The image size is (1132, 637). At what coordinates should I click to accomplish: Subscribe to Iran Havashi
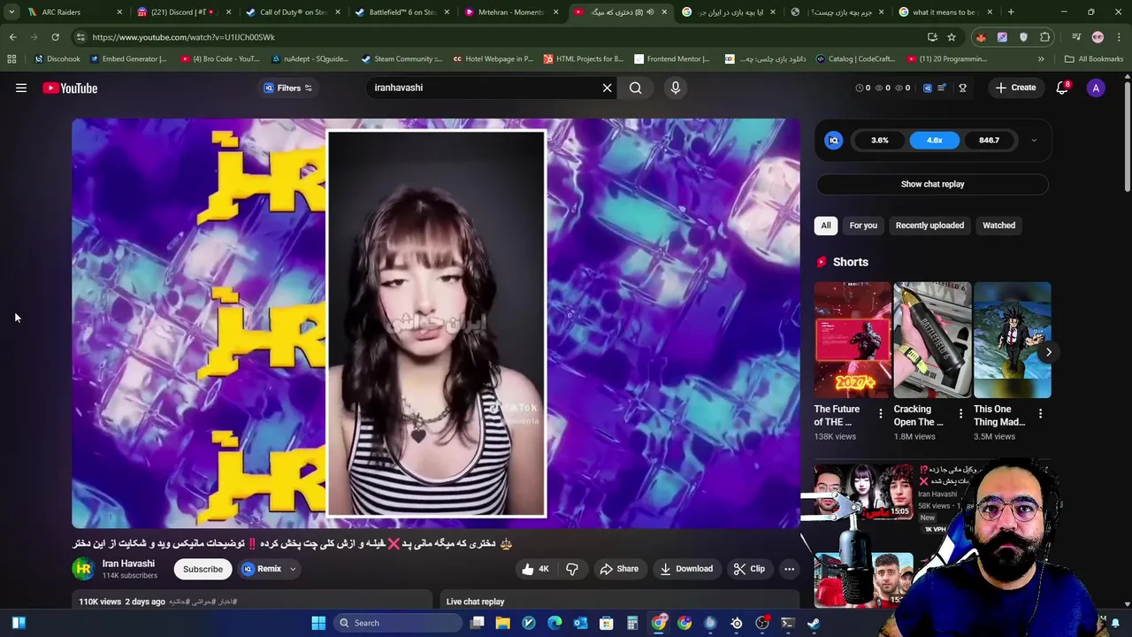coord(203,569)
